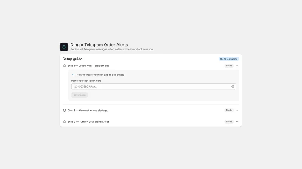
Task: Click the 'Get instant Telegram messages' subtitle
Action: tap(112, 49)
